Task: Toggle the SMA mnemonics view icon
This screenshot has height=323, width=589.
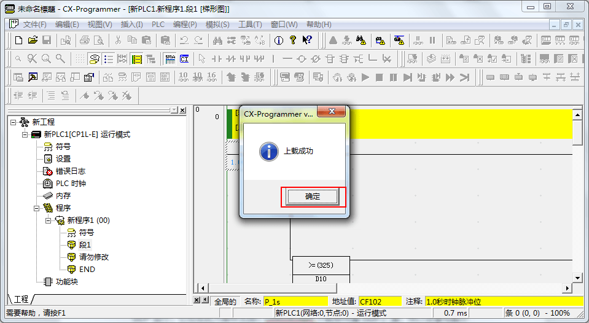Action: (170, 59)
